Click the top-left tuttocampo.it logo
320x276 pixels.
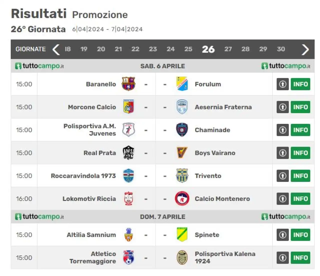click(39, 66)
